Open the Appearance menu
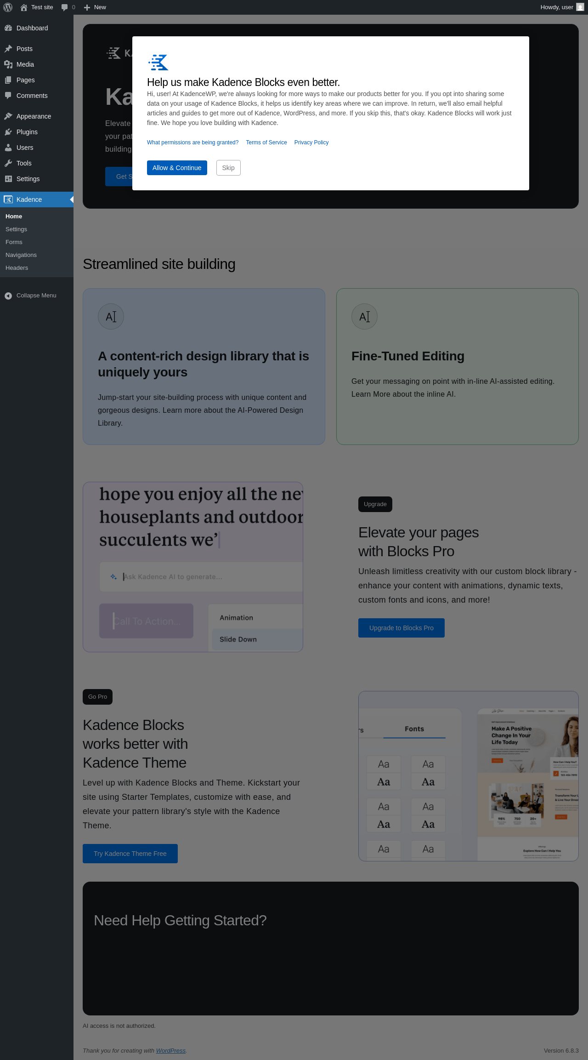The height and width of the screenshot is (1060, 588). 37,116
